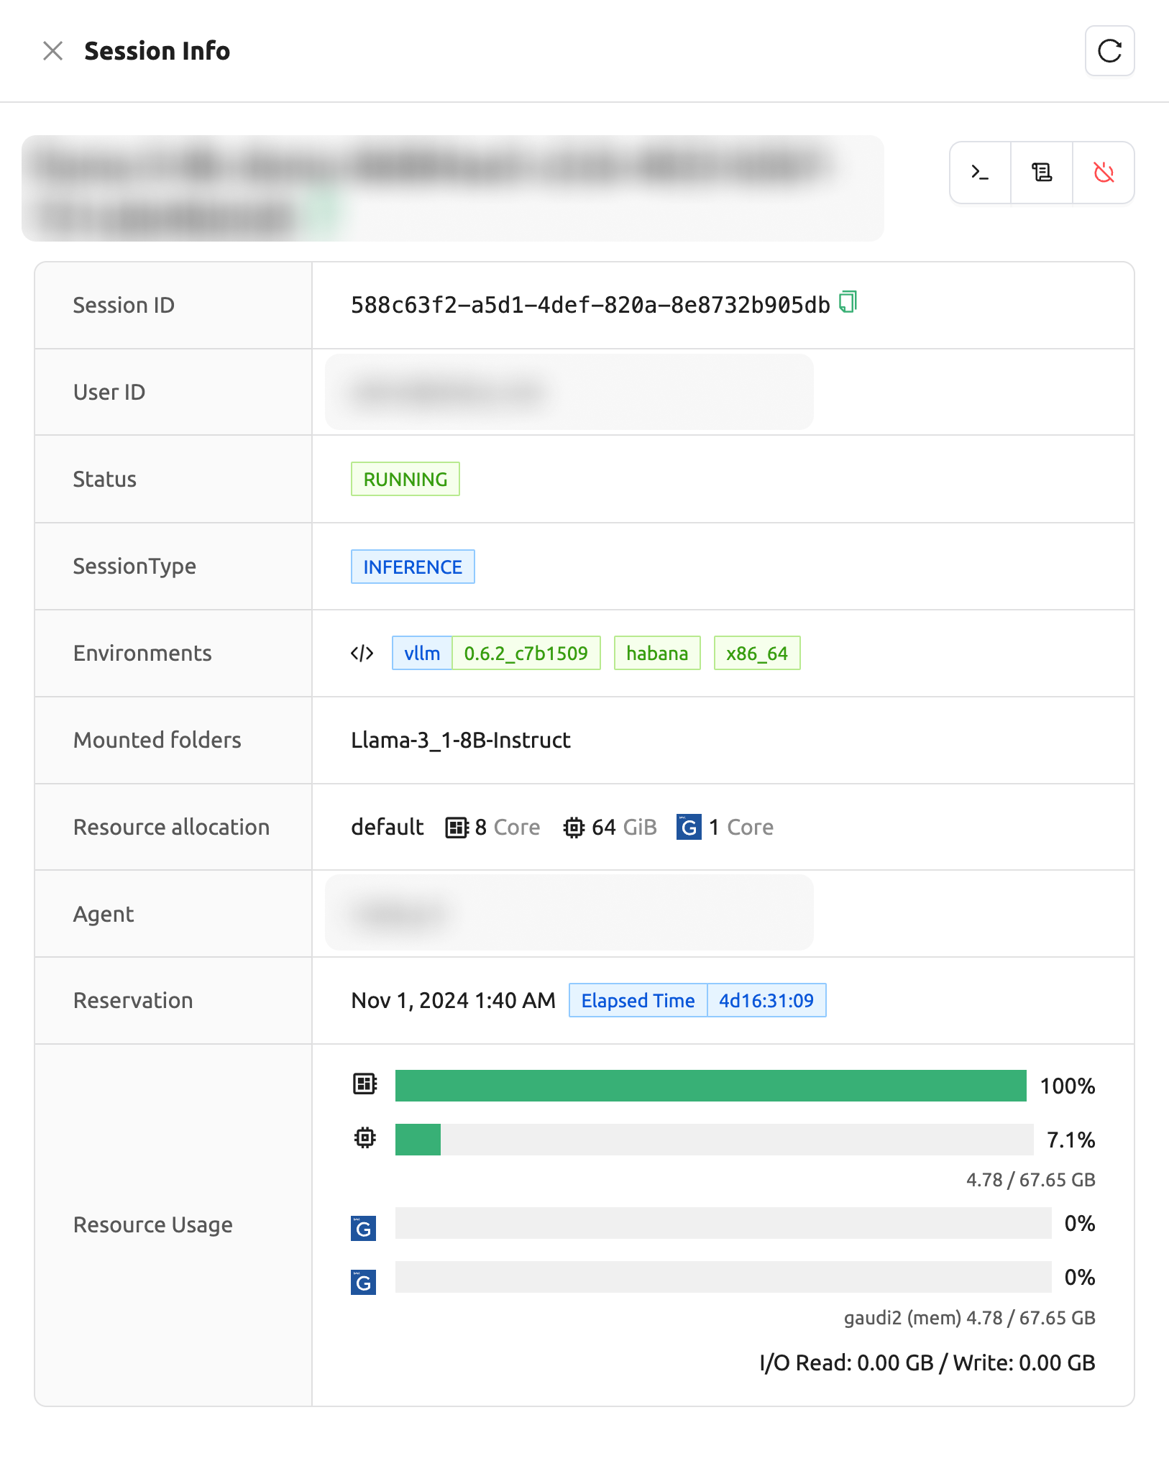Refresh the session info
Viewport: 1169px width, 1461px height.
[1109, 51]
